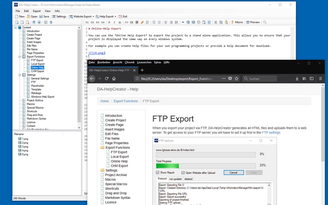
Task: Open a new Firefox tab with the plus button
Action: coord(142,70)
